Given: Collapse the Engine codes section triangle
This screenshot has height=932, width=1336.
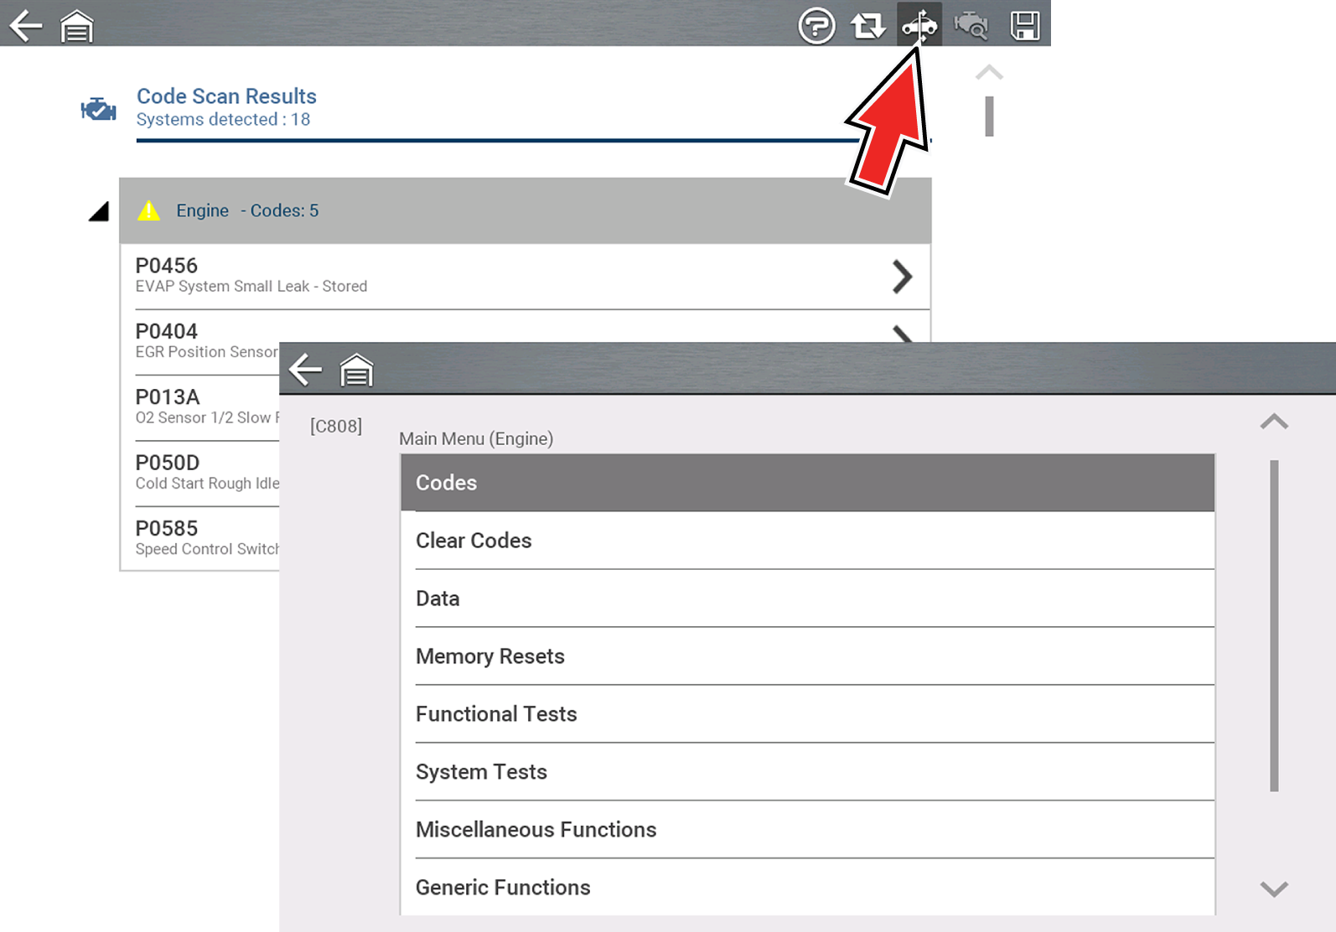Looking at the screenshot, I should click(x=99, y=211).
